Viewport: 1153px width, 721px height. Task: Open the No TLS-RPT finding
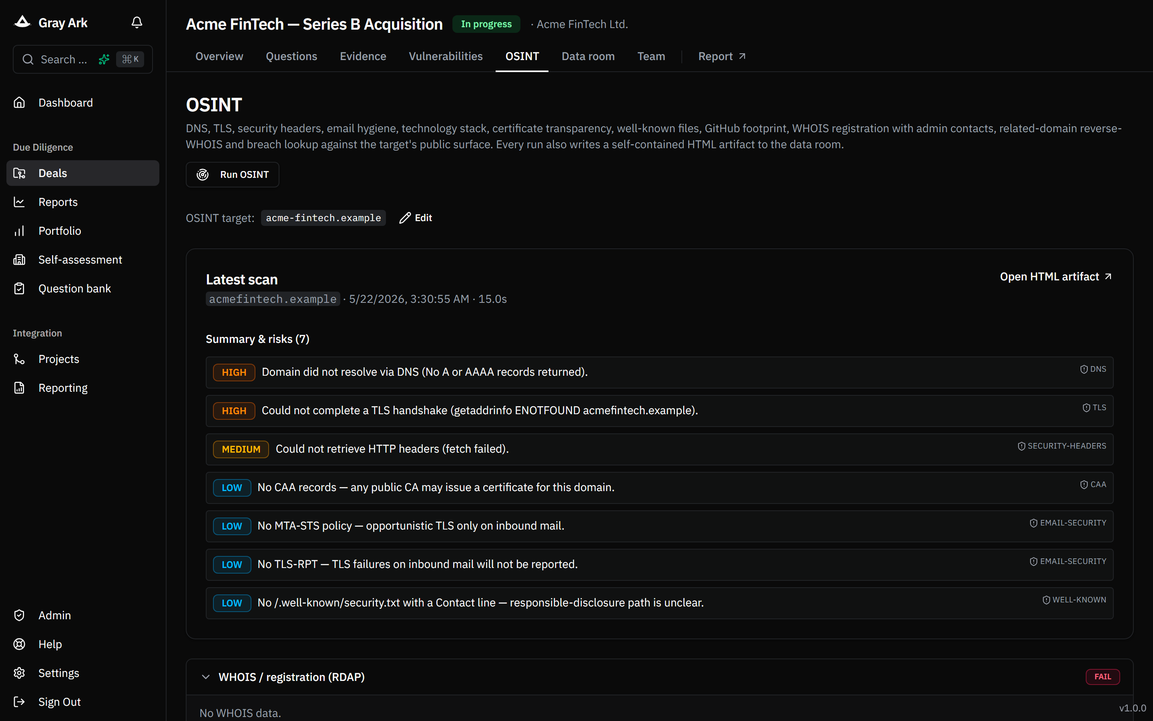[x=659, y=565]
